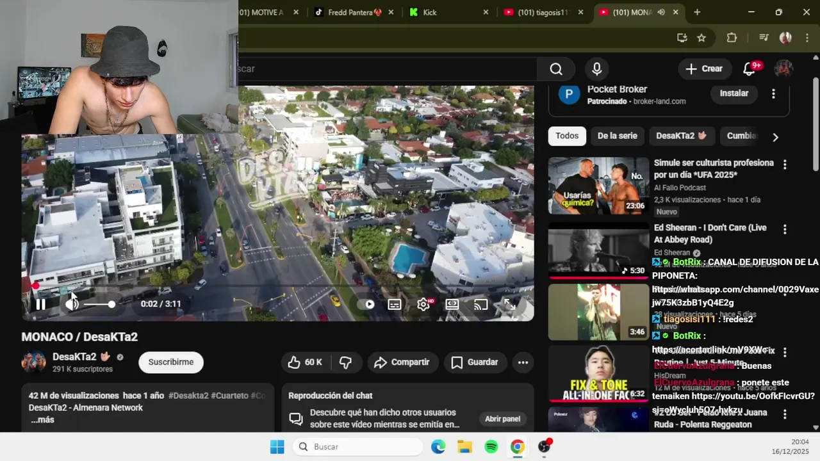Click the taskbar Buscar search box

click(x=358, y=447)
